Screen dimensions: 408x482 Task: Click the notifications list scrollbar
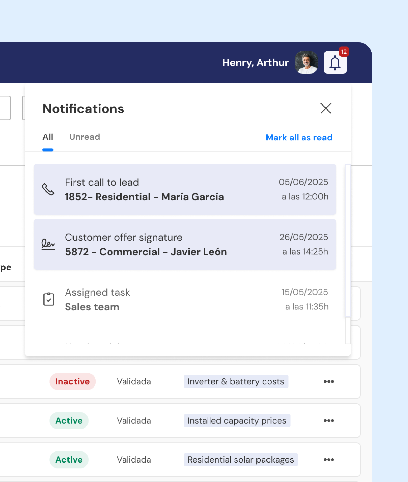click(x=348, y=240)
